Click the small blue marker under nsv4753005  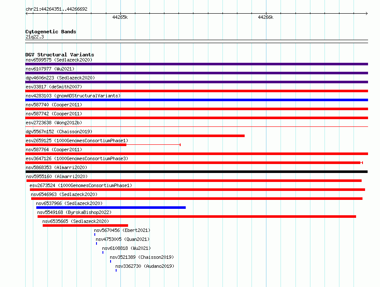pos(96,243)
